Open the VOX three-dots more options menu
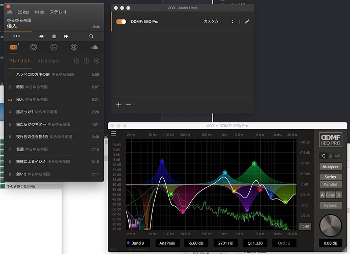Screen dimensions: 350x254 [x=16, y=36]
